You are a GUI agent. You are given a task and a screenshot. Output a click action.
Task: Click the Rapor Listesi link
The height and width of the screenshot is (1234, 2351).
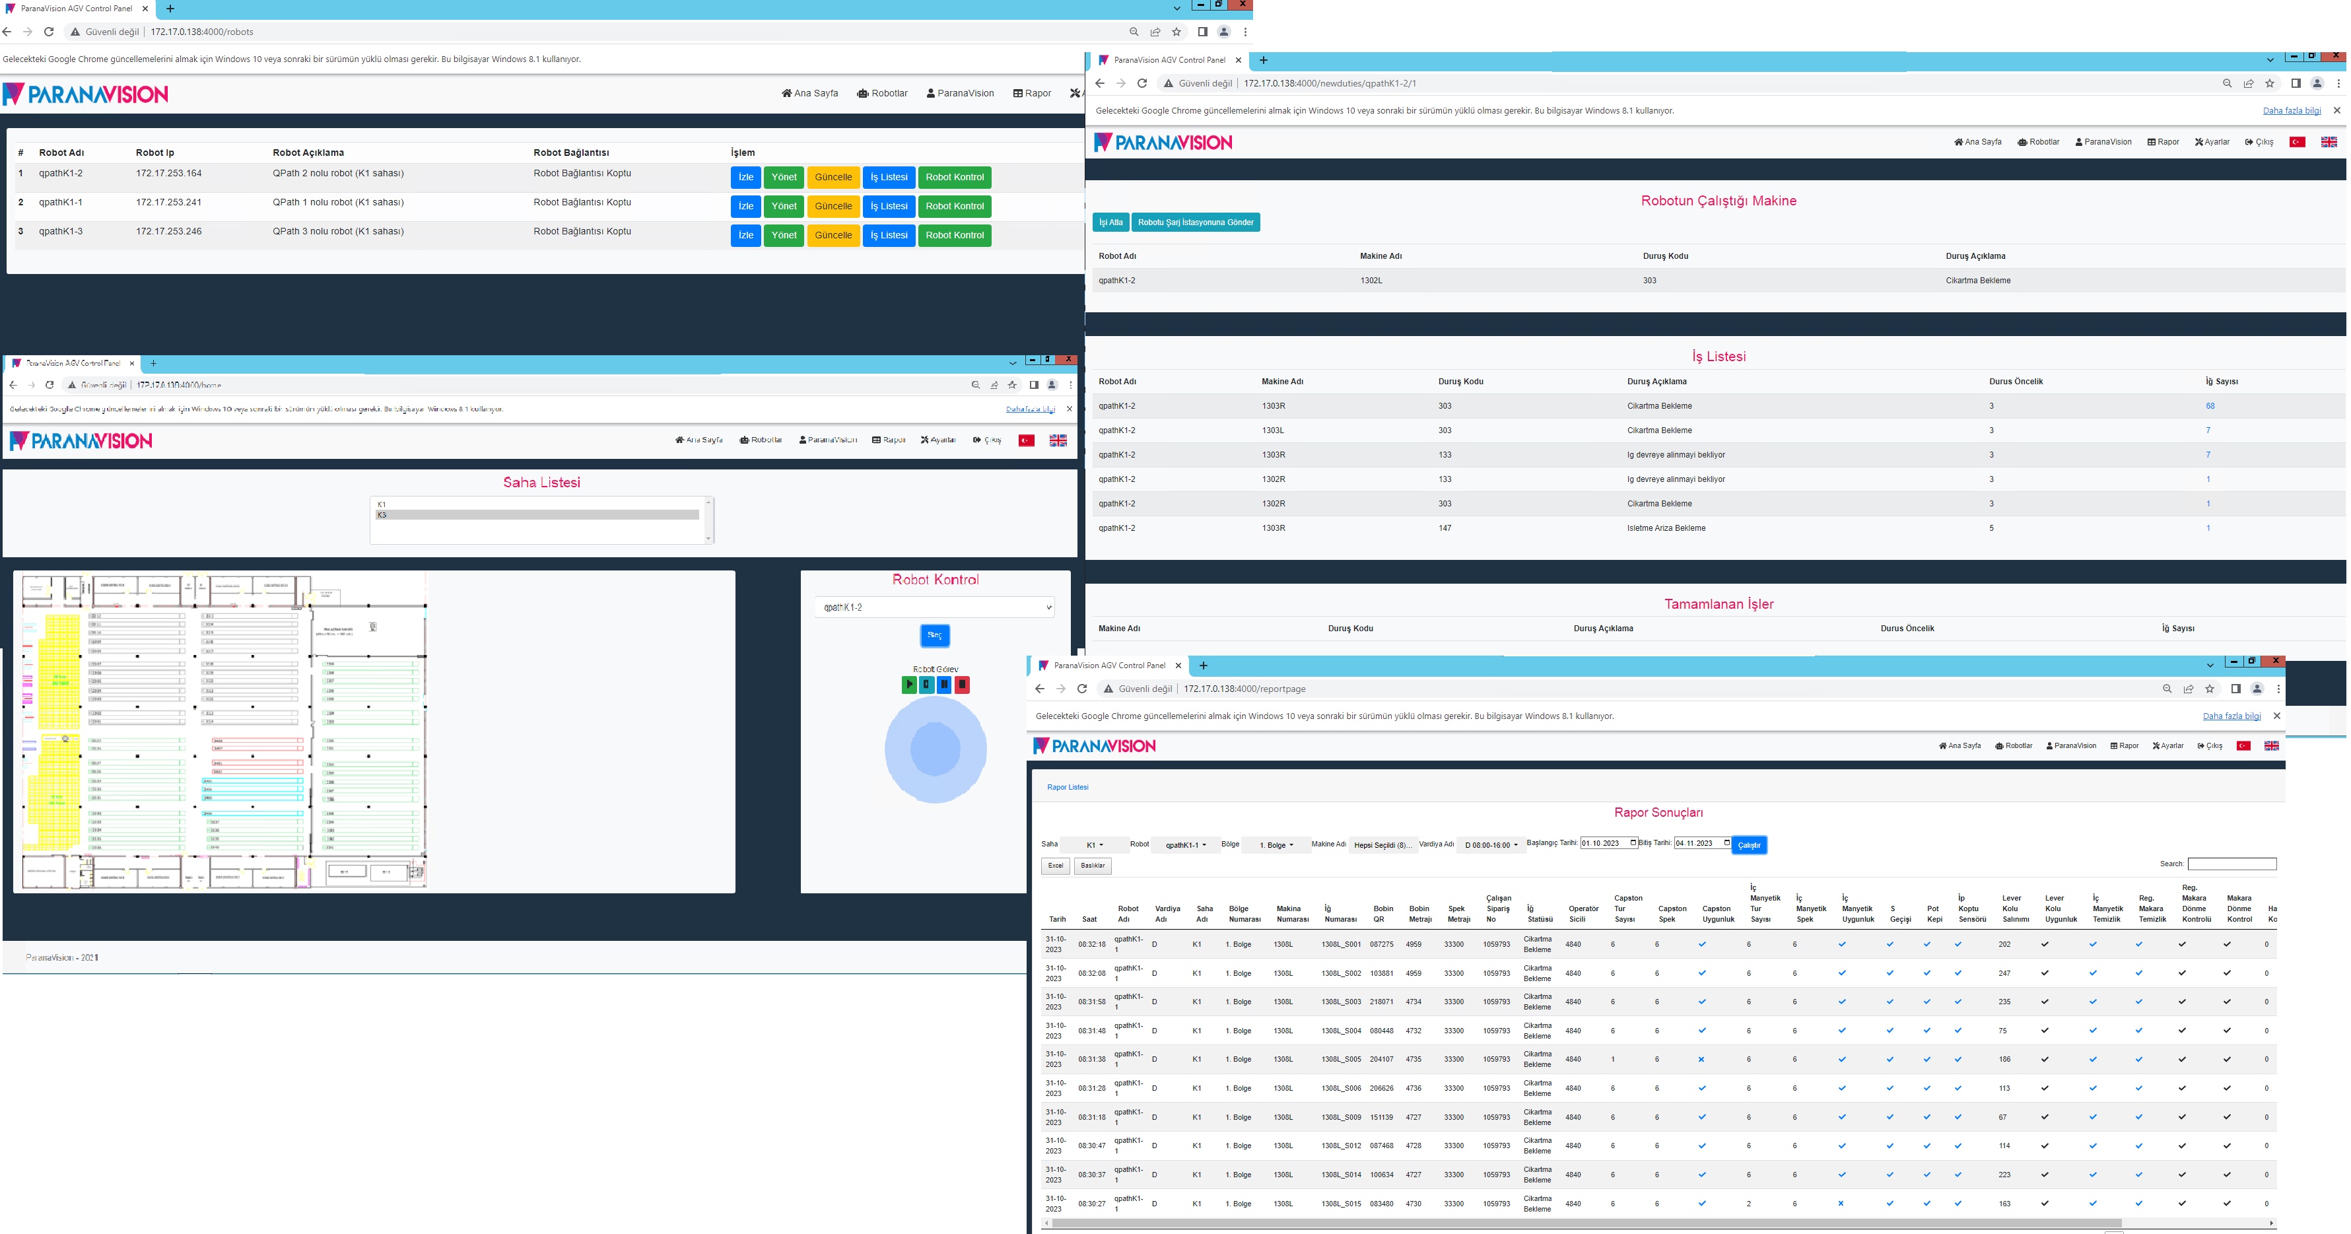1067,787
